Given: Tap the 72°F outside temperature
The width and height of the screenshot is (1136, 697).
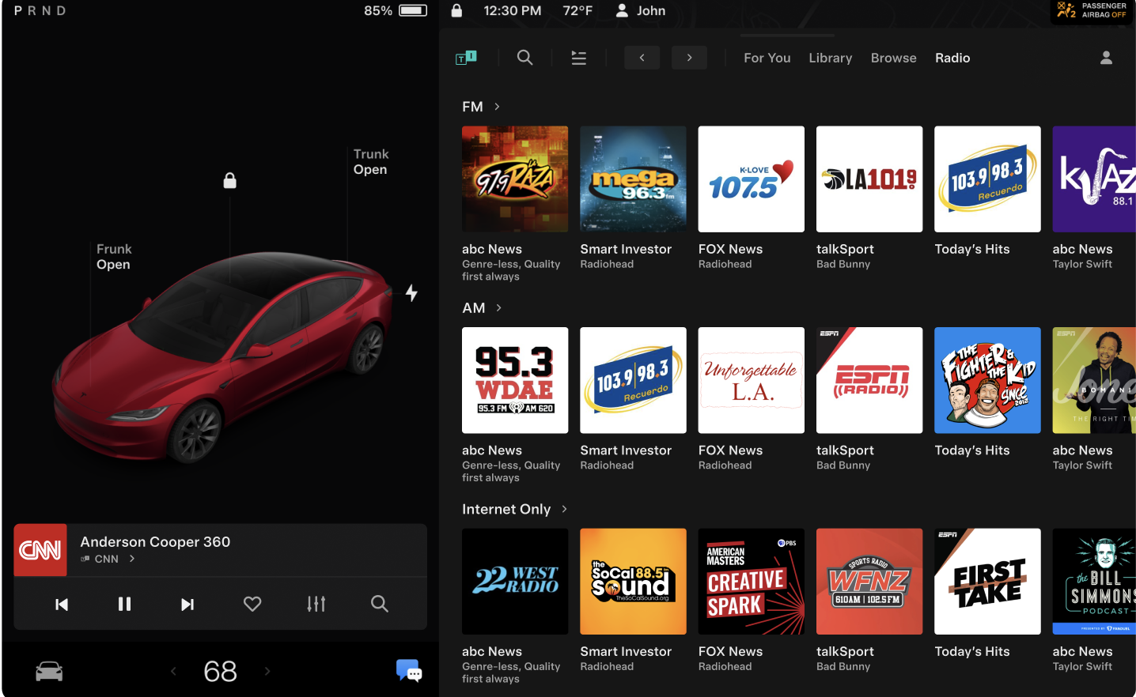Looking at the screenshot, I should tap(577, 10).
